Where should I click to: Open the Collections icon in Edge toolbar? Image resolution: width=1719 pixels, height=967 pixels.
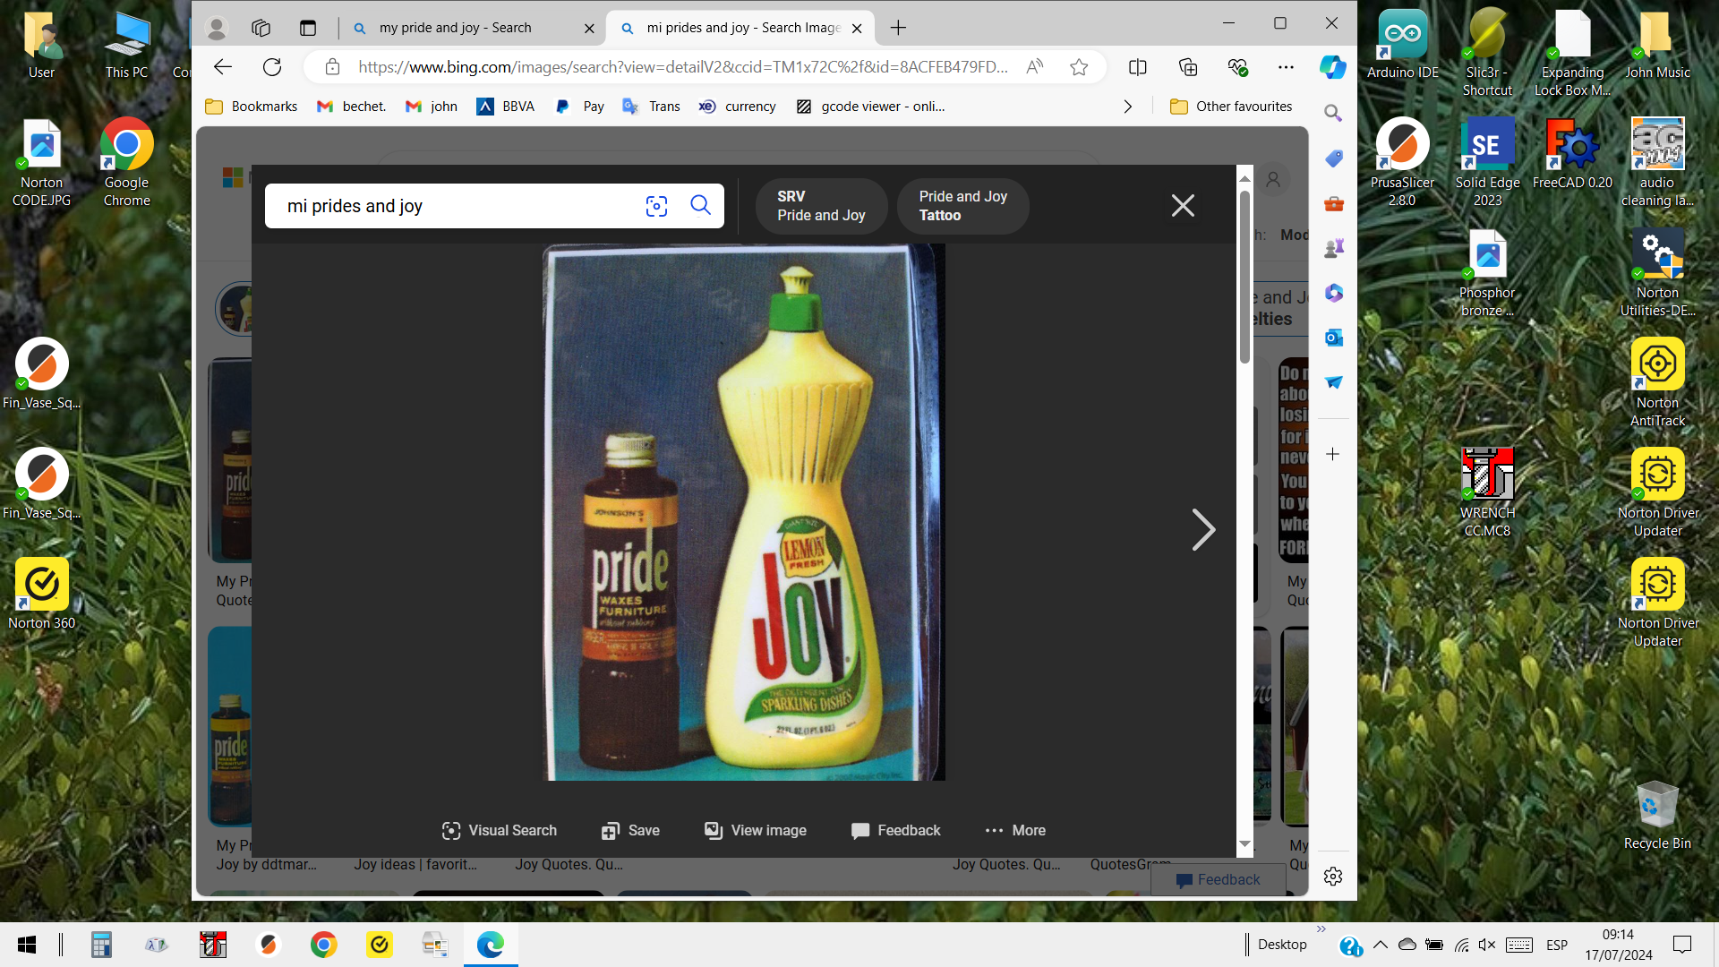(1188, 67)
